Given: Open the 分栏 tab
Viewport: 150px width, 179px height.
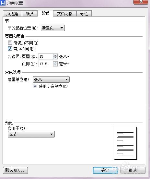Looking at the screenshot, I should 84,14.
